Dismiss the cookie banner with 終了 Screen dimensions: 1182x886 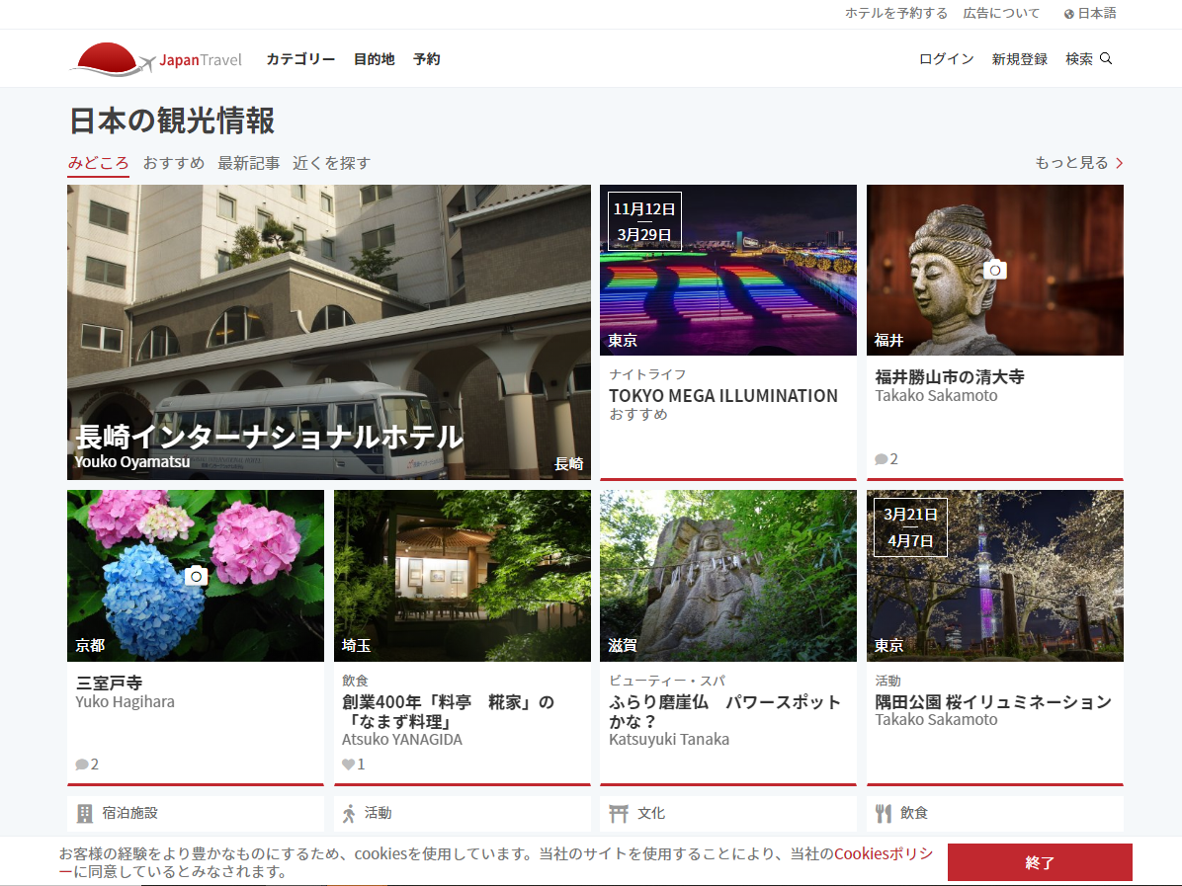(x=1039, y=861)
